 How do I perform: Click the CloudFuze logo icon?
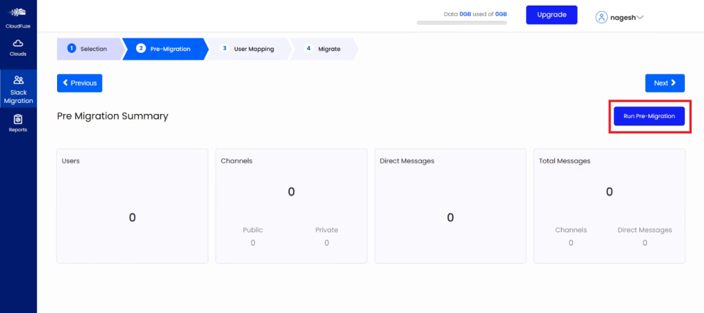point(19,12)
